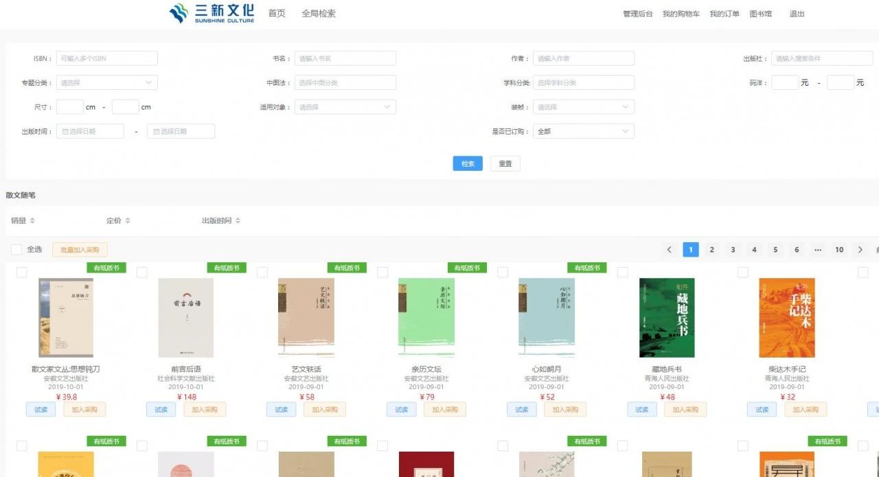Open the more pages ellipsis
Screen dimensions: 879x477
(x=818, y=250)
